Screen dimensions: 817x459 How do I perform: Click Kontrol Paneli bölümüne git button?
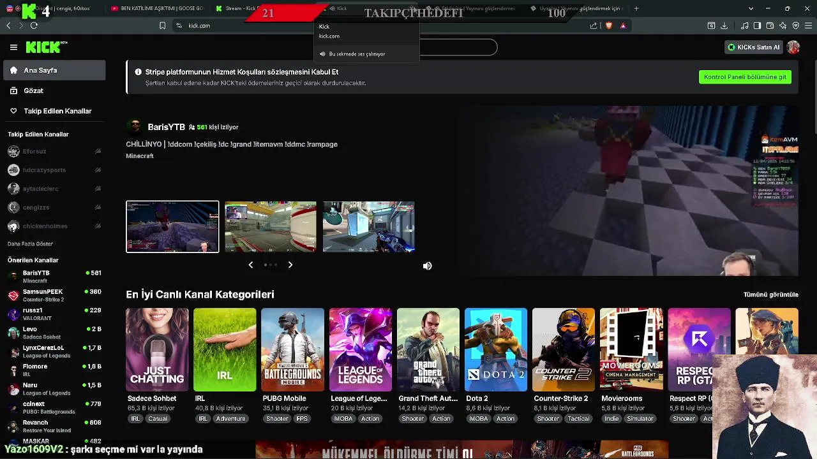[745, 76]
